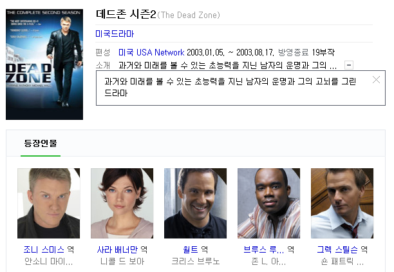Open the Dead Zone season 2 poster
Image resolution: width=394 pixels, height=272 pixels.
pos(44,64)
